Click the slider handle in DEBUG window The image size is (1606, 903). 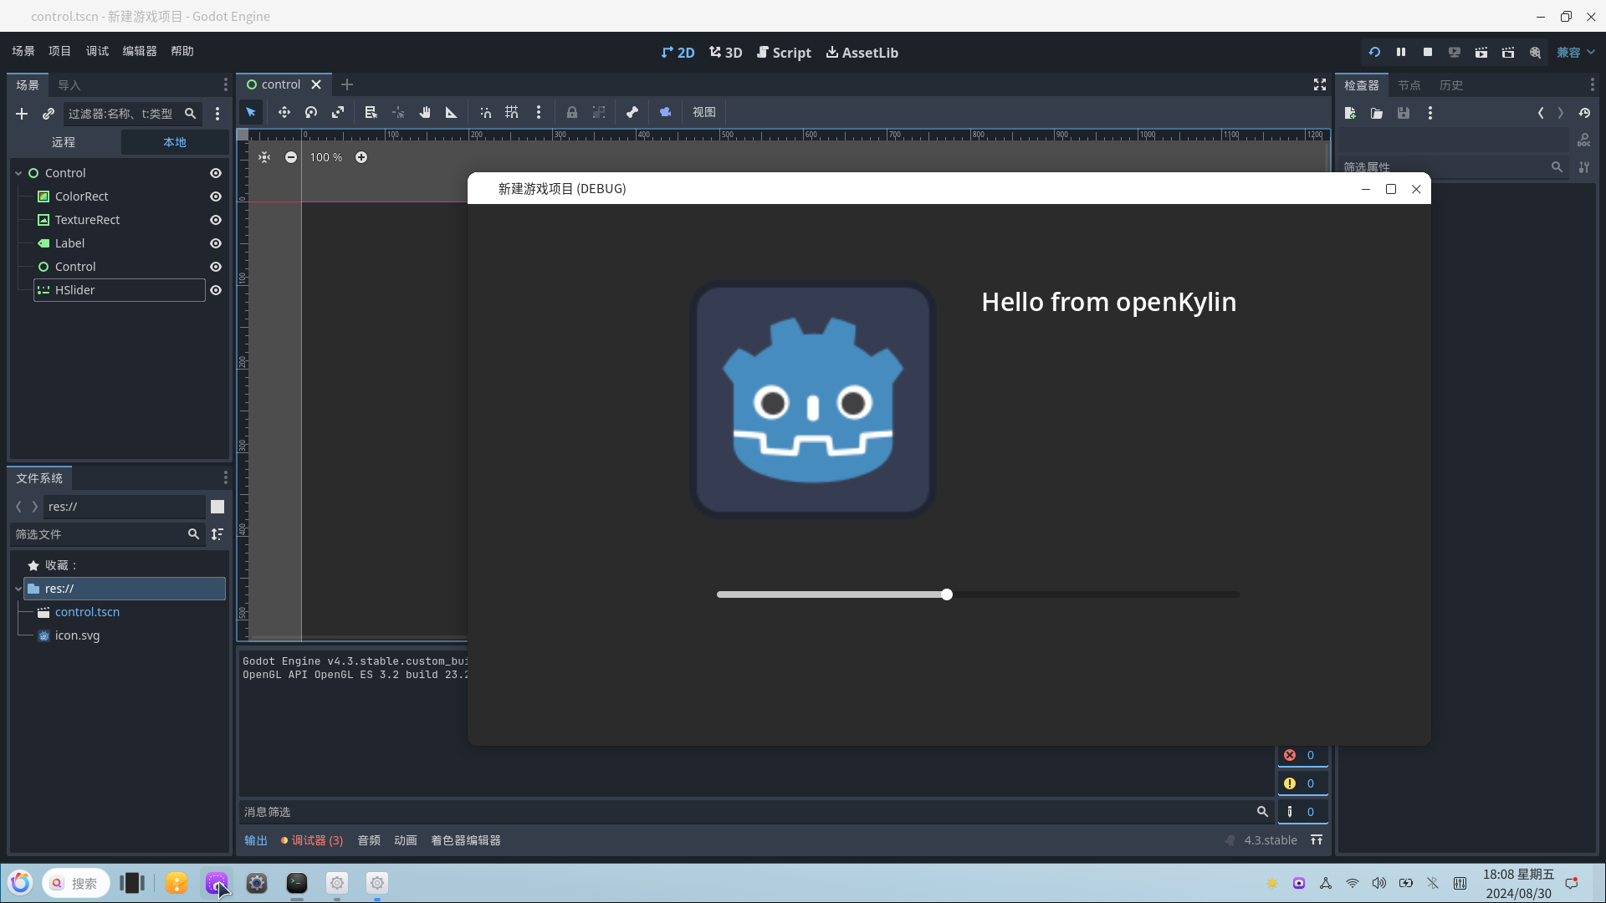[947, 594]
